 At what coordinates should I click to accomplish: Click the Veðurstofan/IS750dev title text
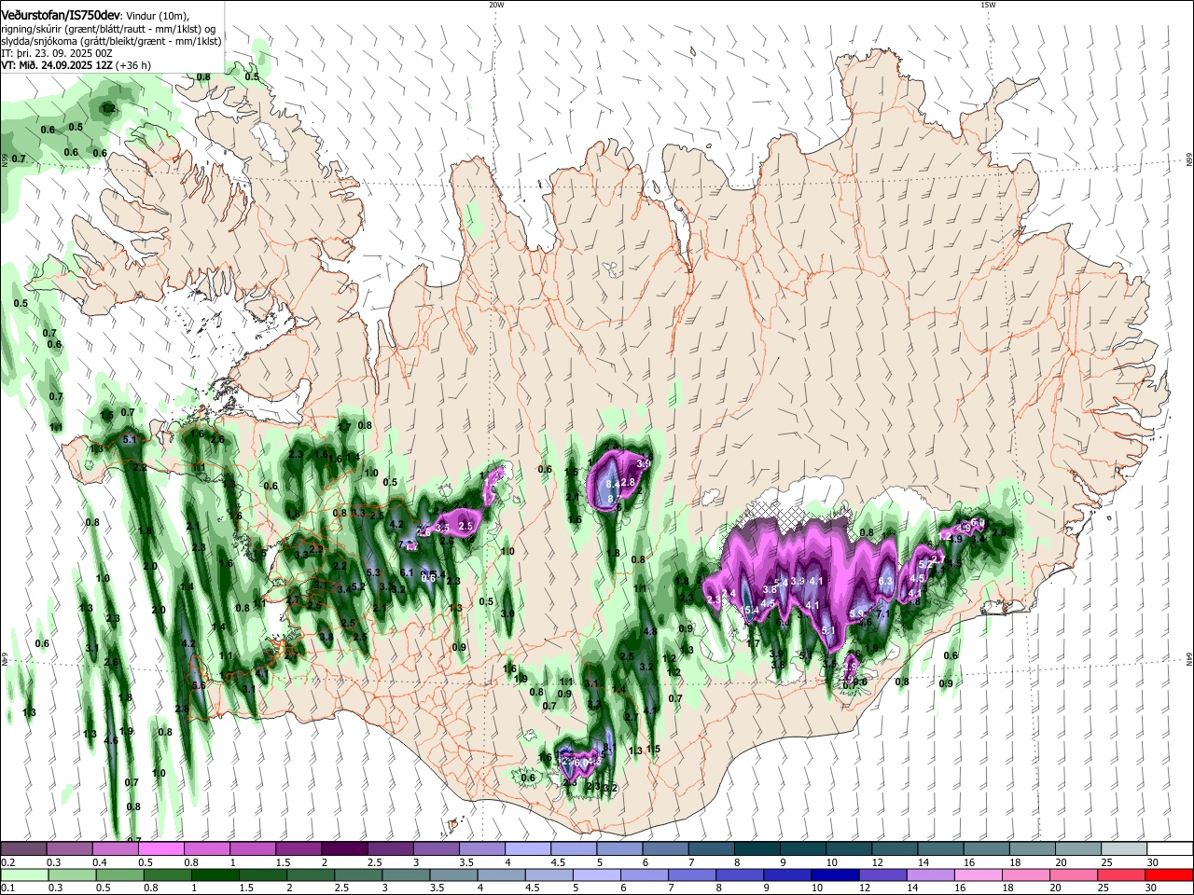point(60,16)
